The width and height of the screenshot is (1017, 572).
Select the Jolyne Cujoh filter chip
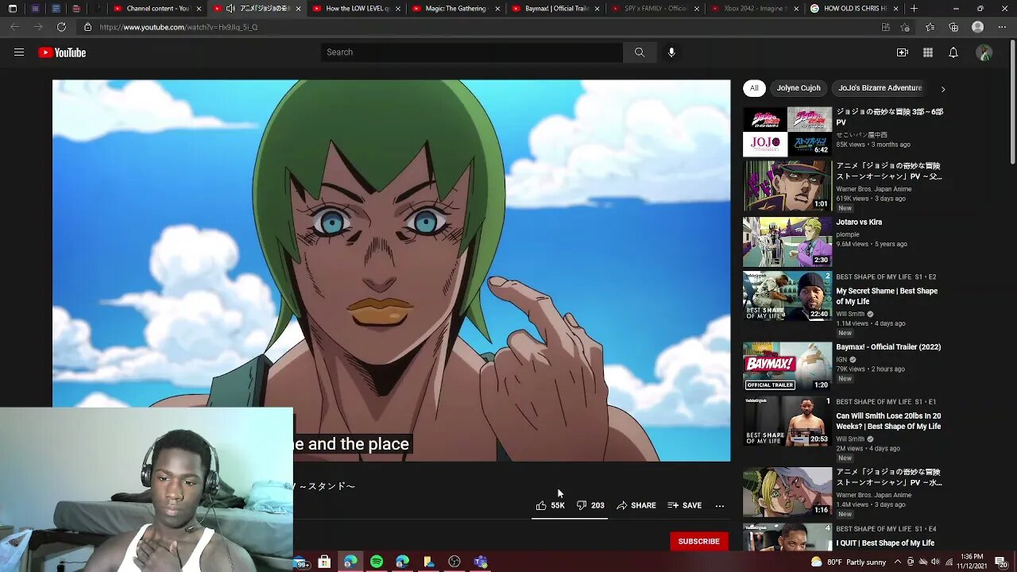pyautogui.click(x=799, y=88)
